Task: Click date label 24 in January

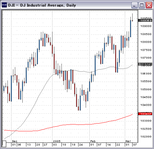Action: [x=81, y=145]
